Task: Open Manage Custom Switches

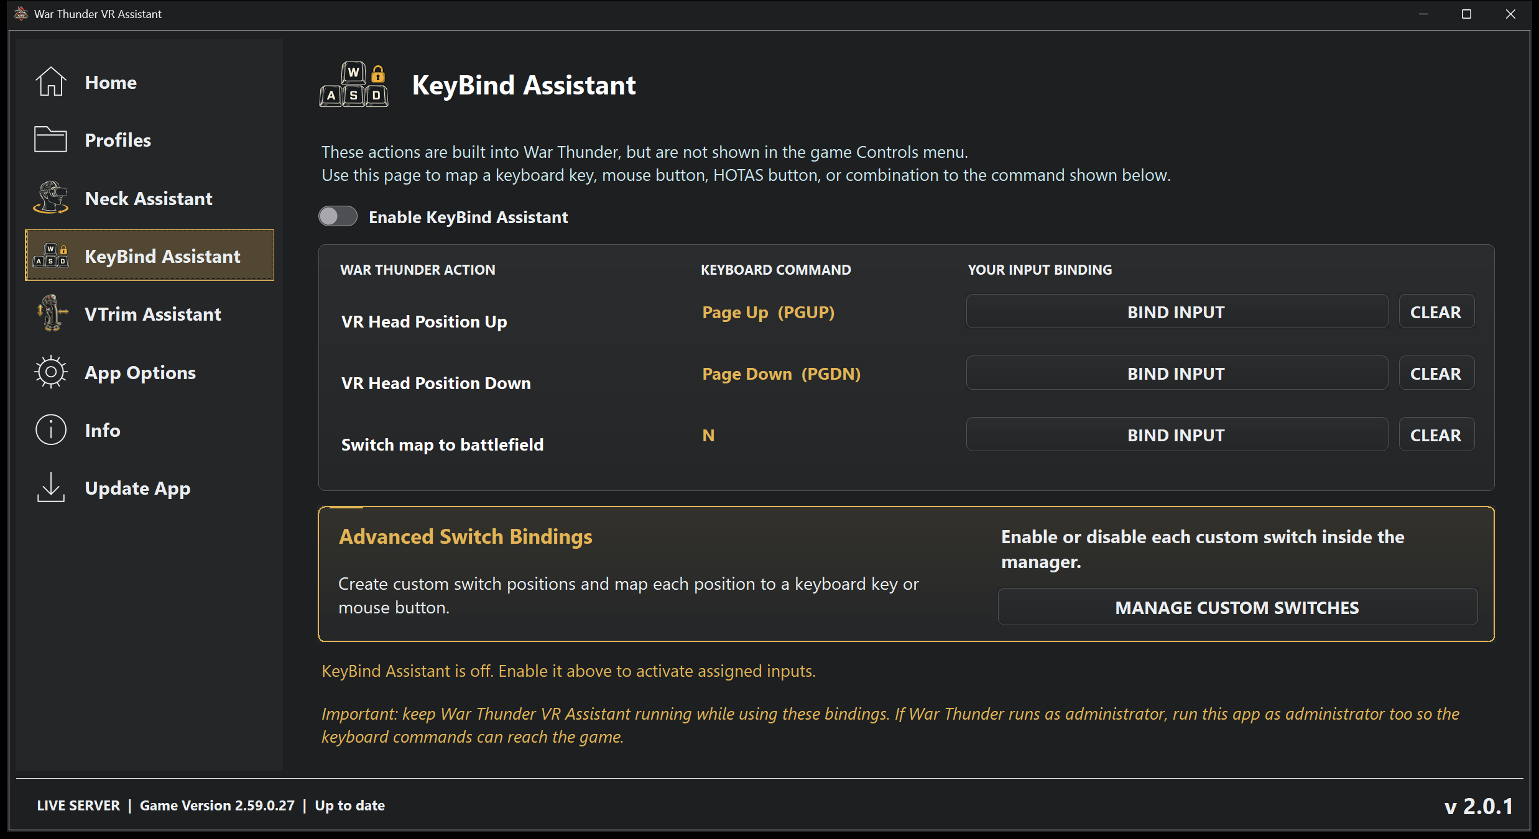Action: click(1237, 607)
